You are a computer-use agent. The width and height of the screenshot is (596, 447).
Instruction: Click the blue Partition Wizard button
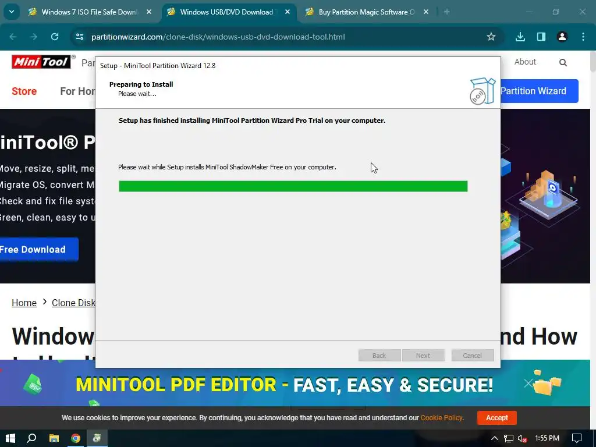540,91
